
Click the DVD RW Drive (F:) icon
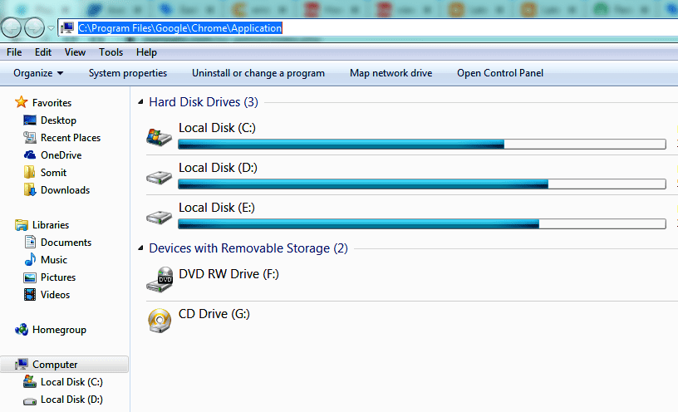(159, 281)
